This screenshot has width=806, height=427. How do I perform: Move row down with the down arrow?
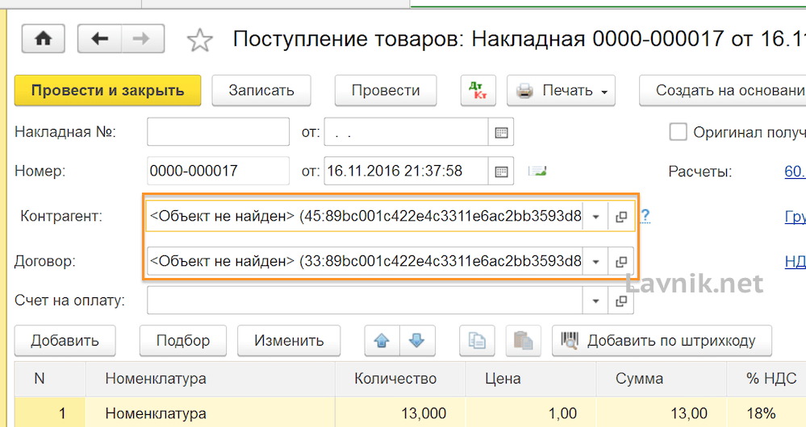tap(416, 341)
